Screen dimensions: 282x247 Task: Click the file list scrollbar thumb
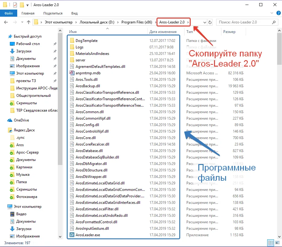[x=279, y=49]
